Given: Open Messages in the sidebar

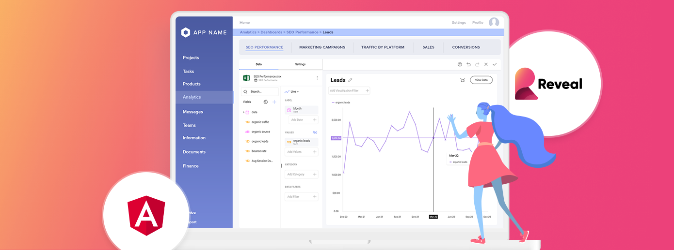Looking at the screenshot, I should tap(193, 112).
